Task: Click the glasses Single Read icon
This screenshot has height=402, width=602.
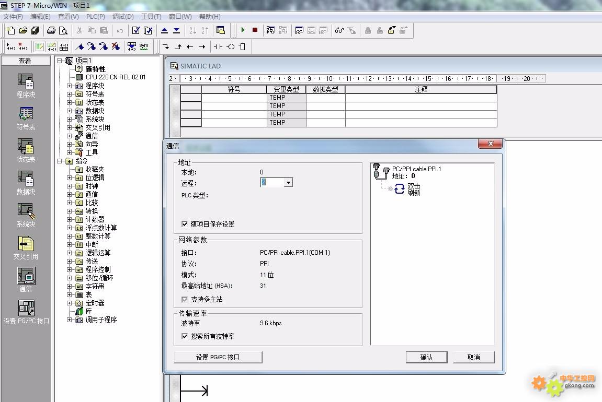Action: tap(339, 30)
